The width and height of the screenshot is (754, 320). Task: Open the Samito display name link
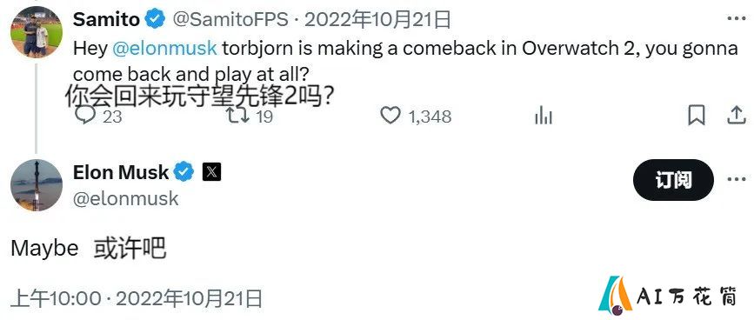point(107,19)
